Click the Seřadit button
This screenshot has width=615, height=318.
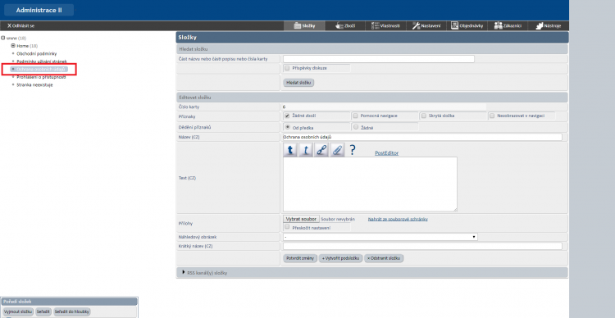click(x=43, y=311)
